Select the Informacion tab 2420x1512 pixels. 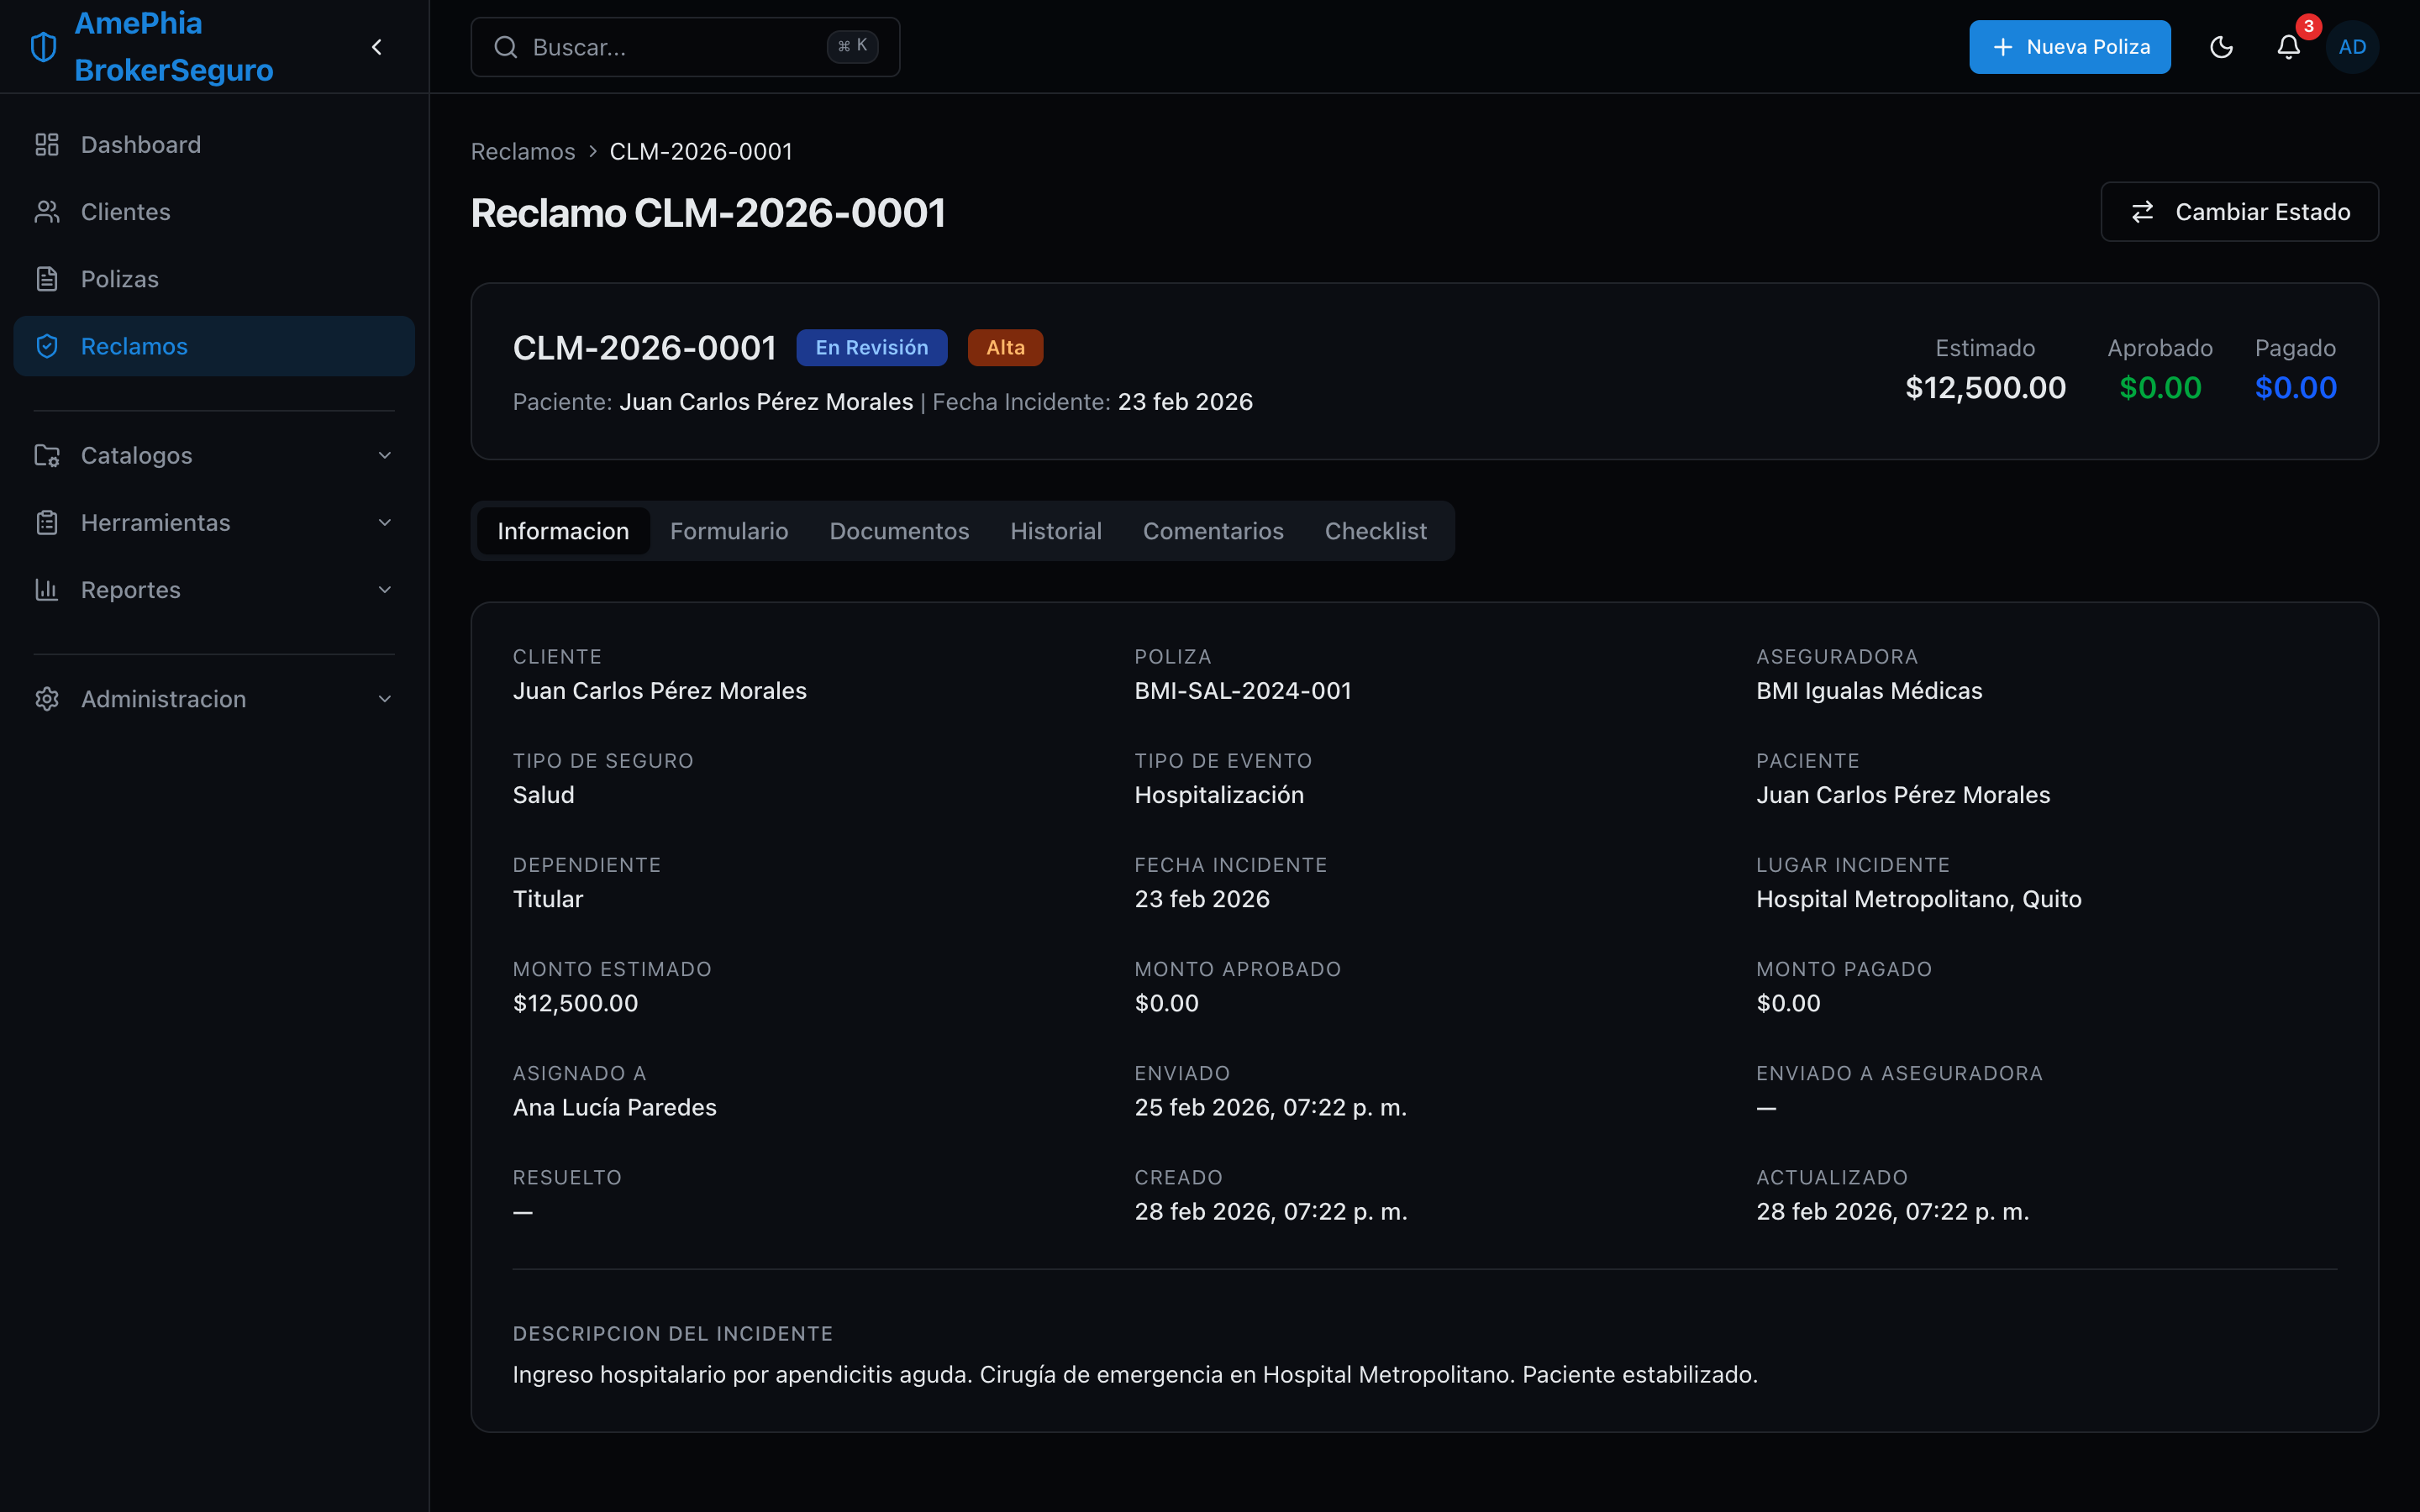click(563, 531)
